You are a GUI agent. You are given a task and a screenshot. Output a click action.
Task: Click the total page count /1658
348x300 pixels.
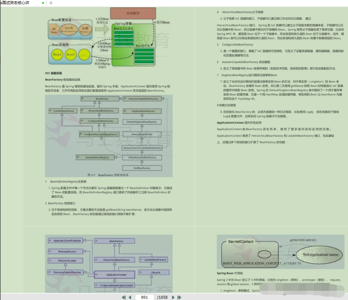pos(162,297)
